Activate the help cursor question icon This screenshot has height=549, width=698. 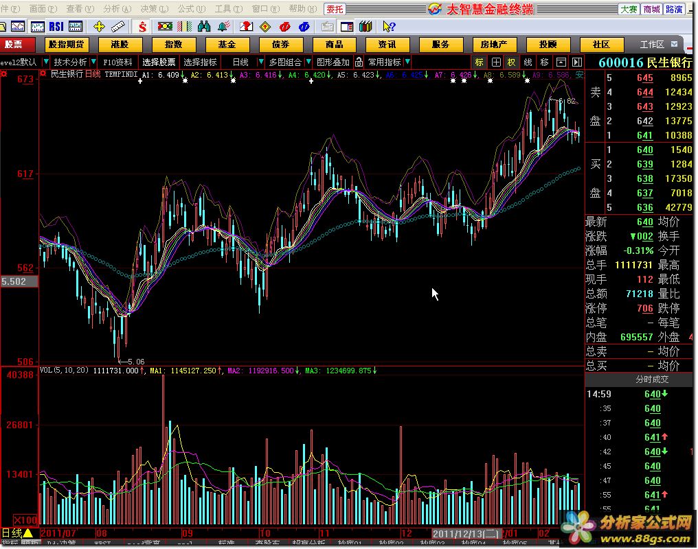pos(388,27)
